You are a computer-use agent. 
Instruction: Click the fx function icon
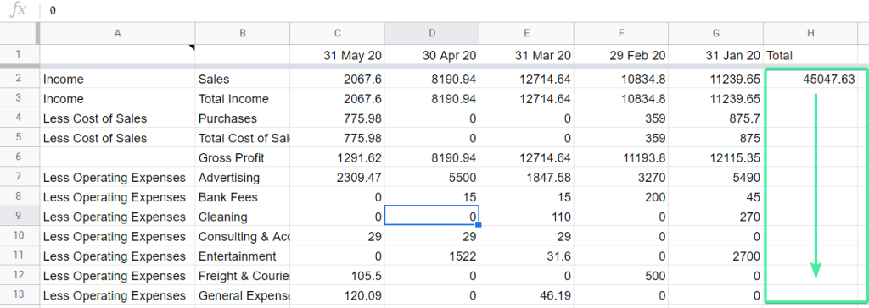[x=18, y=9]
